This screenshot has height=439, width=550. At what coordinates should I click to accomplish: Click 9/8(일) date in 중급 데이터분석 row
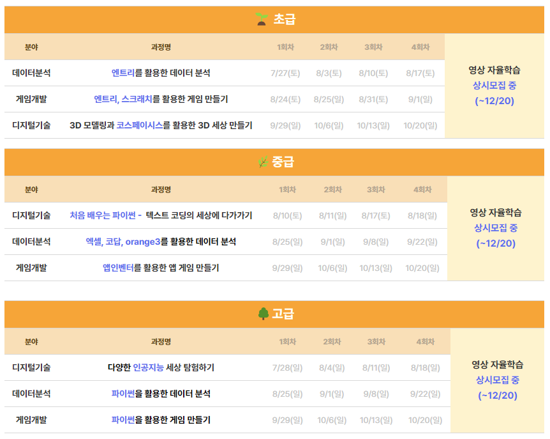(x=376, y=242)
